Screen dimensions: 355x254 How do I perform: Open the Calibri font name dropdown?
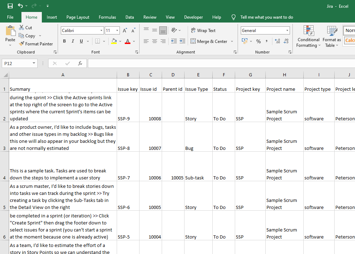click(101, 30)
